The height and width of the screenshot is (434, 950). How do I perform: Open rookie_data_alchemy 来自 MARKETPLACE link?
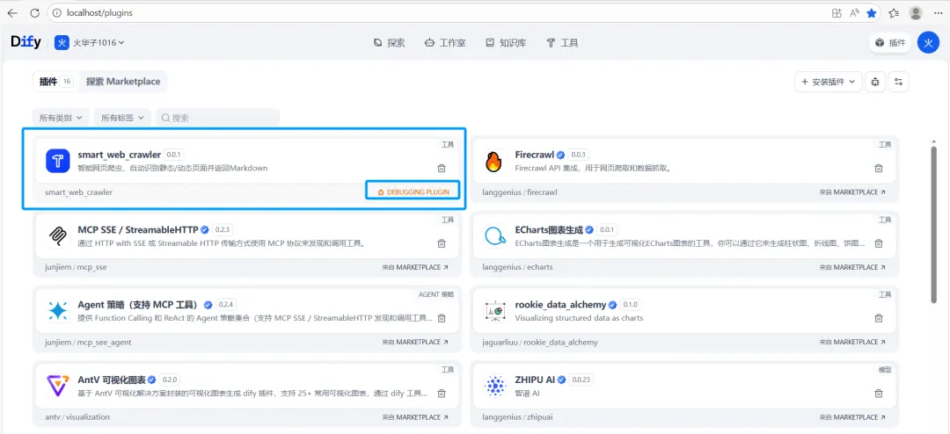851,342
